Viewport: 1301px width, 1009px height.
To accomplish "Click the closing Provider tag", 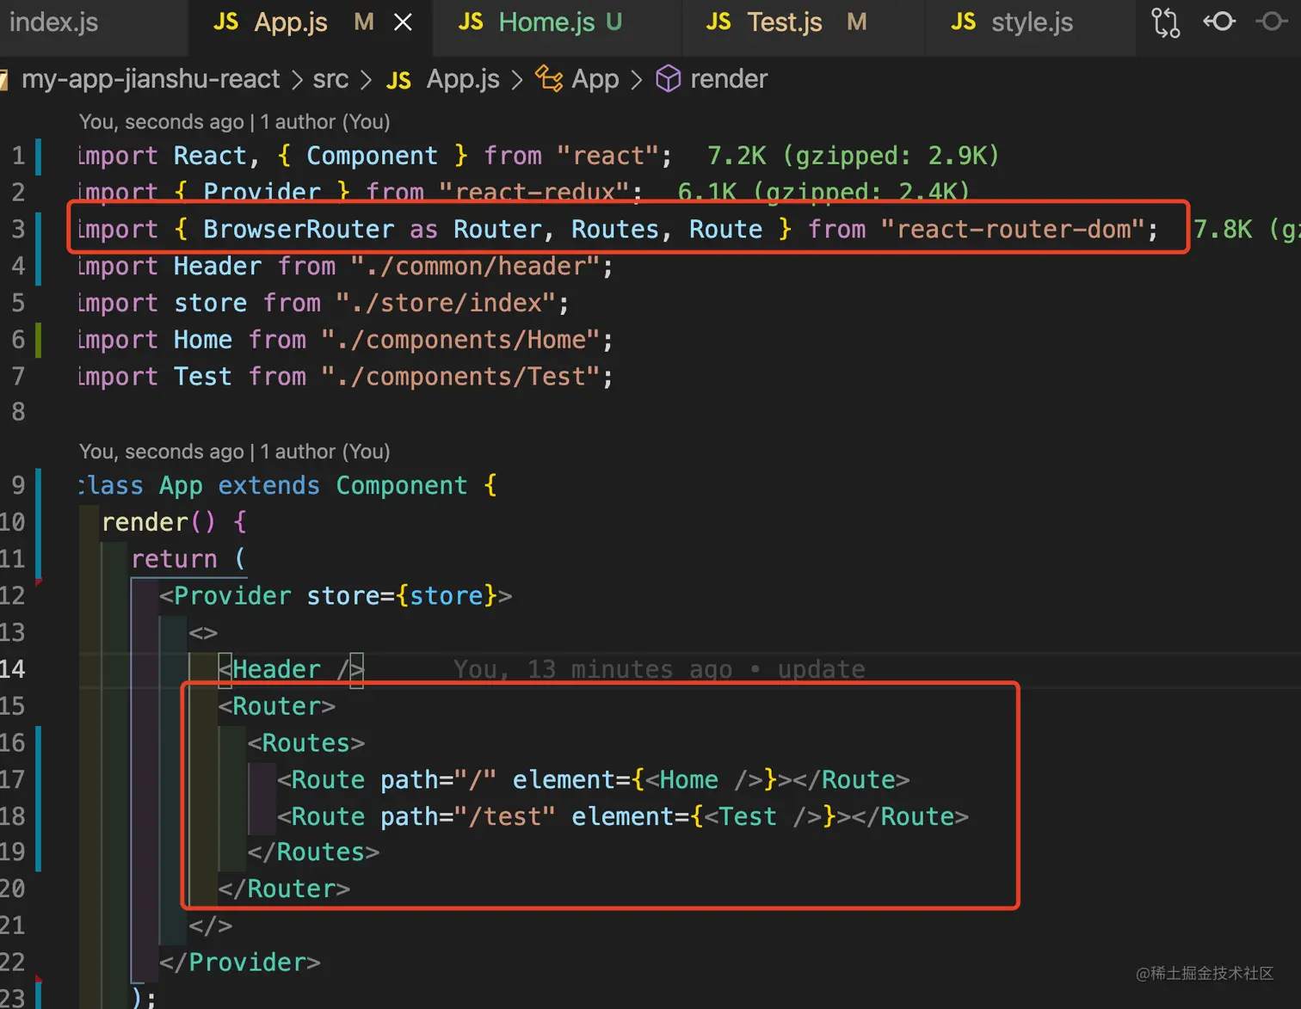I will pos(240,963).
